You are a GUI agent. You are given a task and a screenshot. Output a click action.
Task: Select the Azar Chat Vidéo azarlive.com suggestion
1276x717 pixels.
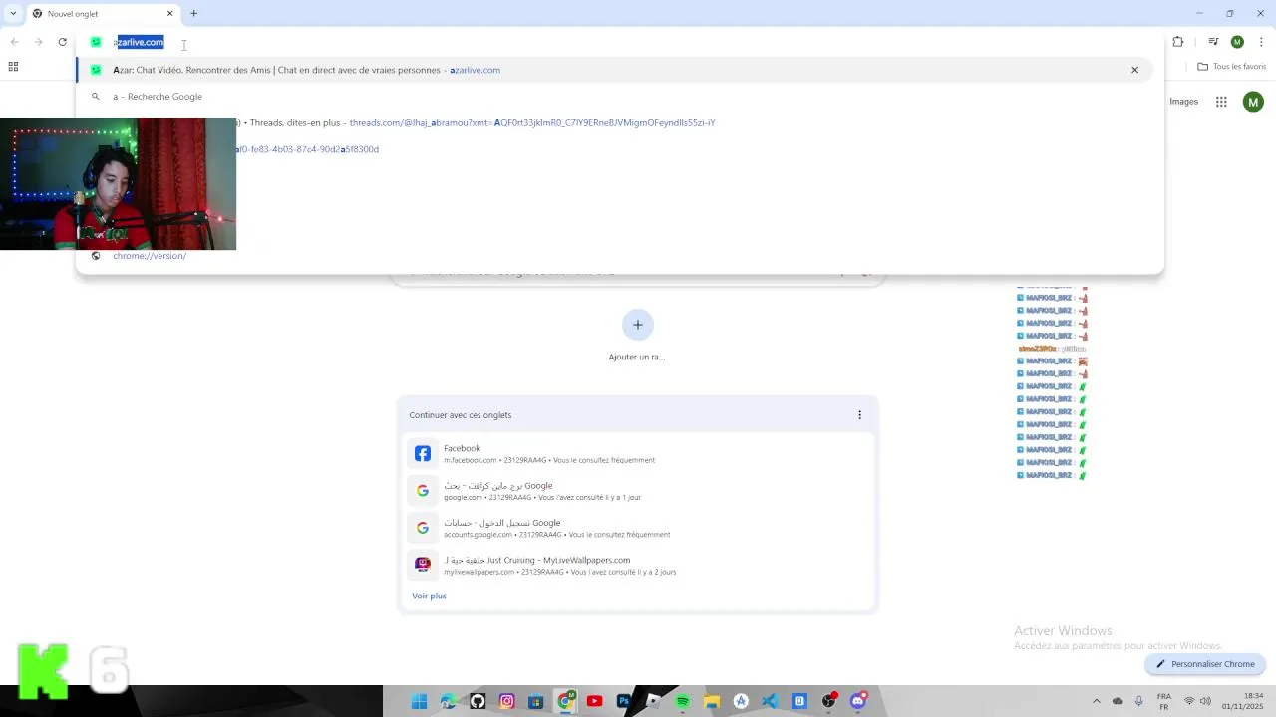click(614, 70)
